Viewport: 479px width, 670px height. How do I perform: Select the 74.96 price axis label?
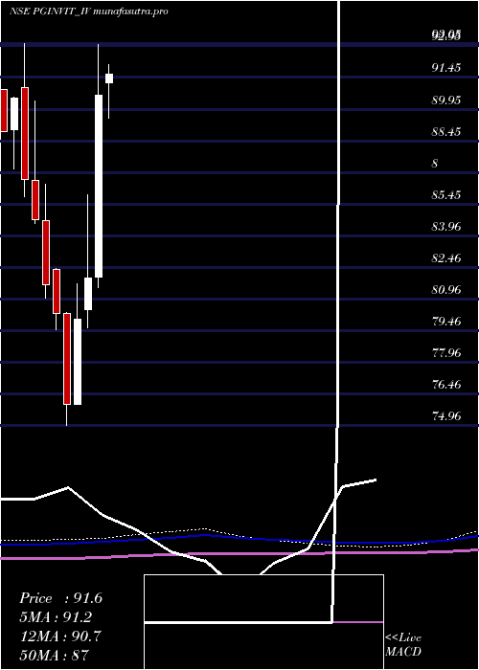[446, 416]
